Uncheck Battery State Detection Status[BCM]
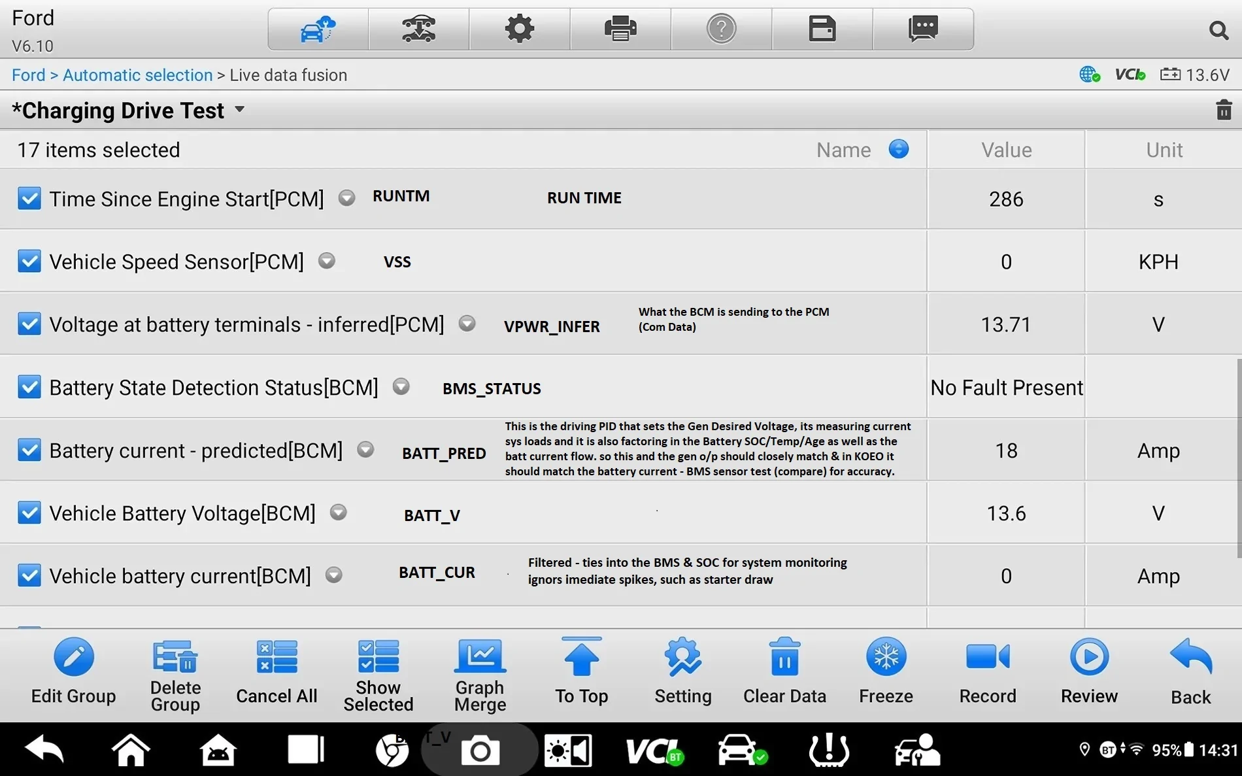Viewport: 1242px width, 776px height. (x=29, y=387)
